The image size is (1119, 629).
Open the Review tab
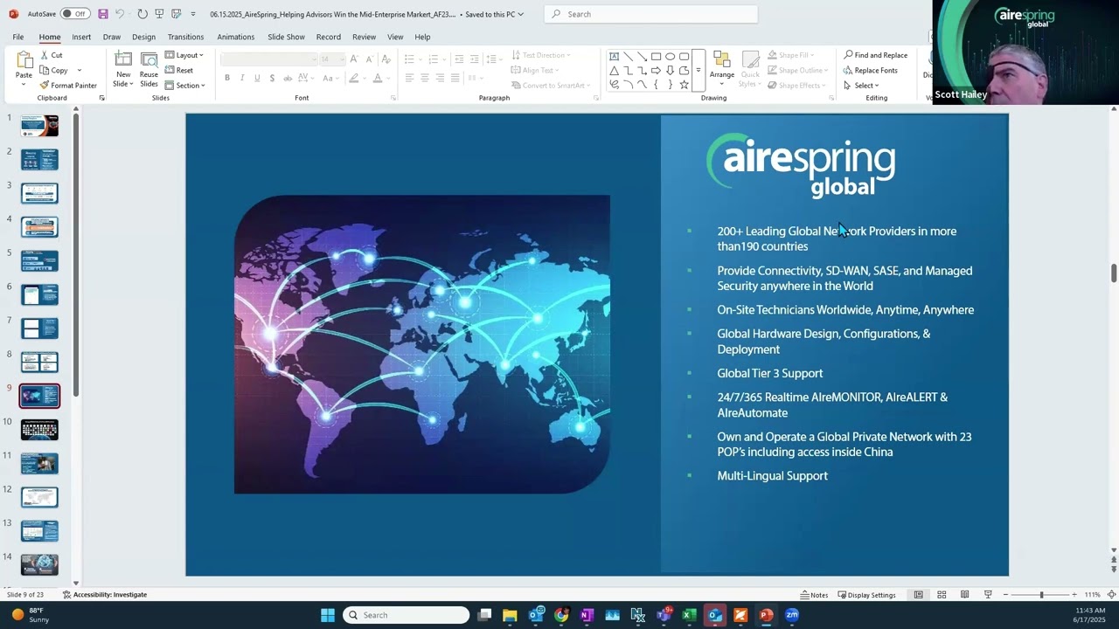(x=364, y=37)
